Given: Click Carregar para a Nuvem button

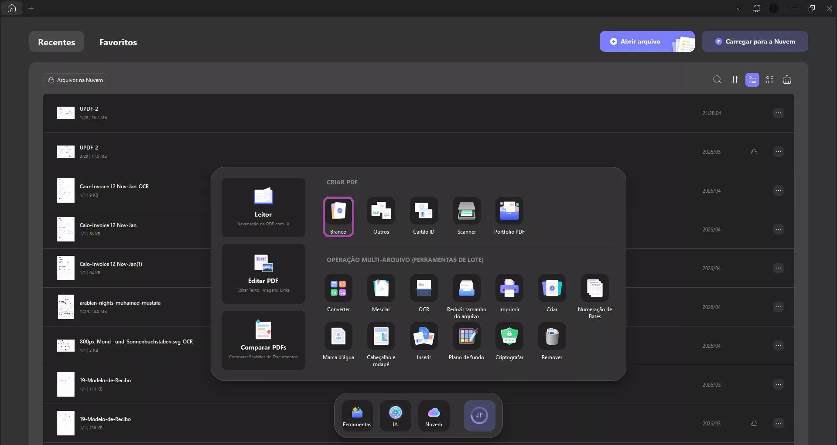Looking at the screenshot, I should (755, 41).
